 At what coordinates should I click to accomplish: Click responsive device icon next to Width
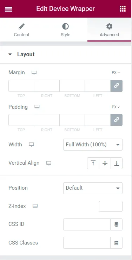pos(31,145)
